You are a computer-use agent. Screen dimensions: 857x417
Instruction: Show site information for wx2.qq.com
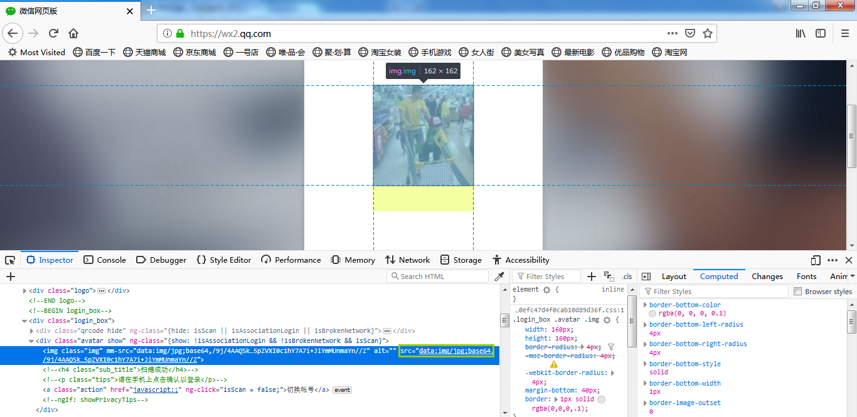[168, 33]
